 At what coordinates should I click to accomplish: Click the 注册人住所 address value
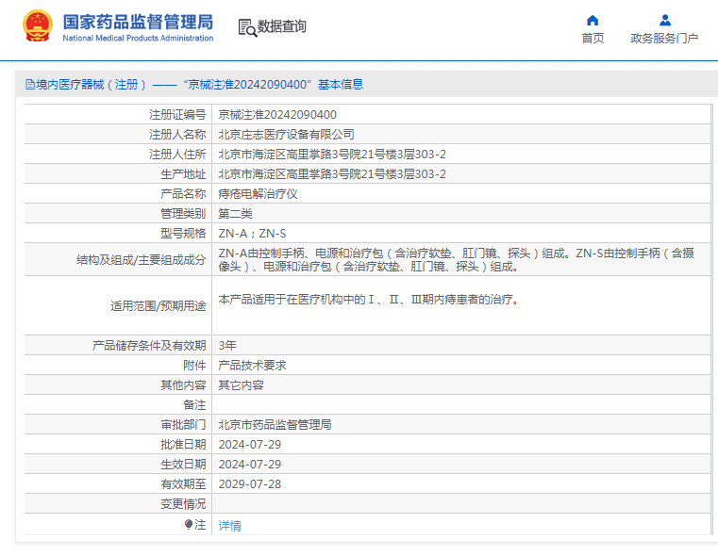[332, 155]
